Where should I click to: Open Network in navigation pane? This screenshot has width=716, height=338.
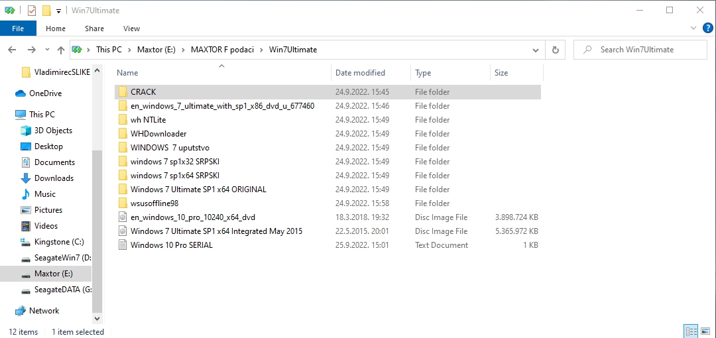pos(44,311)
